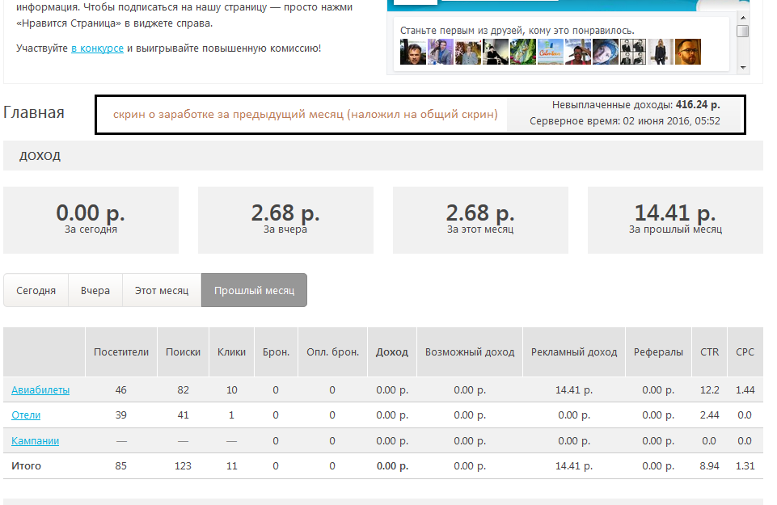Image resolution: width=777 pixels, height=505 pixels.
Task: Click the Посетители column header
Action: (121, 352)
